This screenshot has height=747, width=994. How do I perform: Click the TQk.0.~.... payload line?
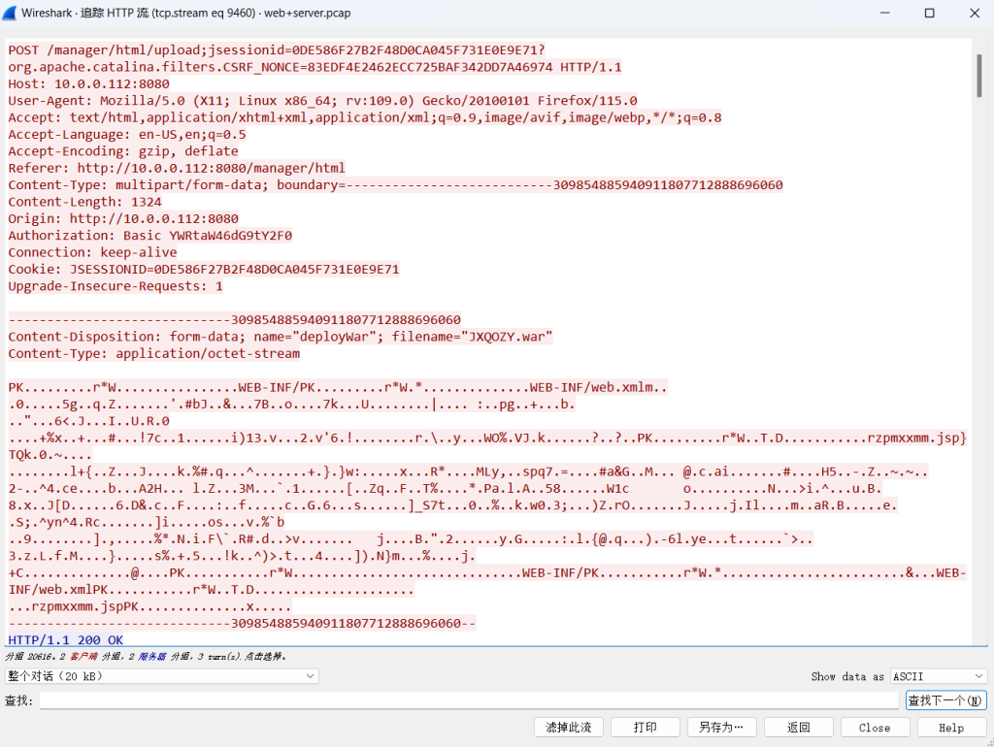pyautogui.click(x=50, y=454)
